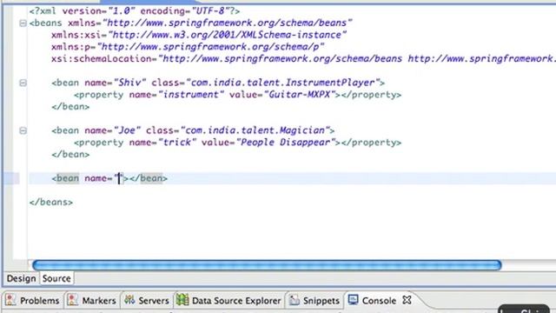
Task: Click the "trick" property name value
Action: pos(177,143)
